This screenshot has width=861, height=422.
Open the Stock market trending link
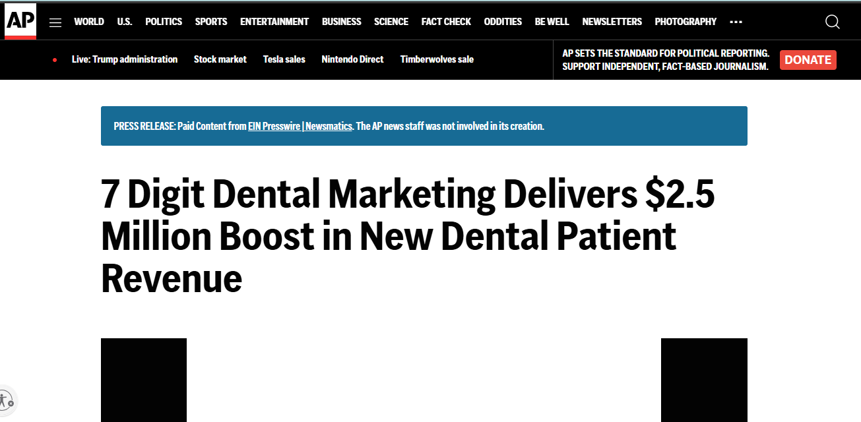click(220, 59)
